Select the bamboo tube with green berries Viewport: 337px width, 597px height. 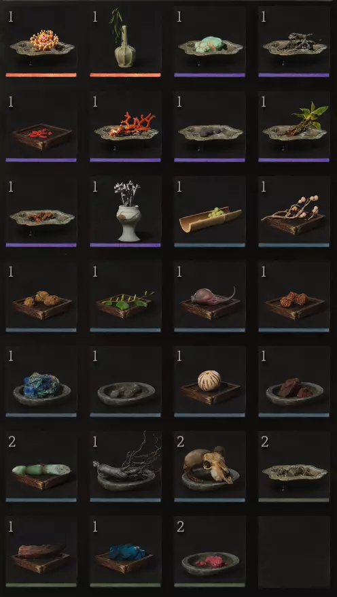pos(209,211)
